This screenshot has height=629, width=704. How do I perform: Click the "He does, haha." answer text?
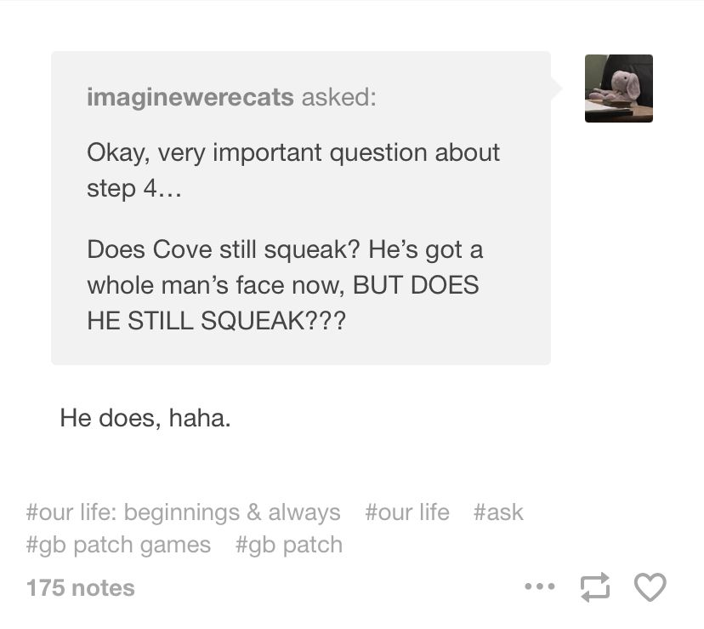145,418
